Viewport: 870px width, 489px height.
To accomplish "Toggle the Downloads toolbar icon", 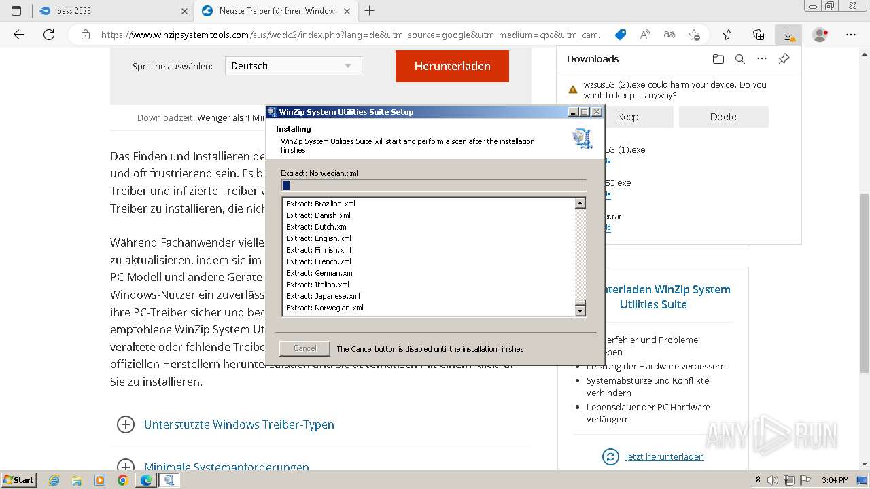I will (x=788, y=35).
